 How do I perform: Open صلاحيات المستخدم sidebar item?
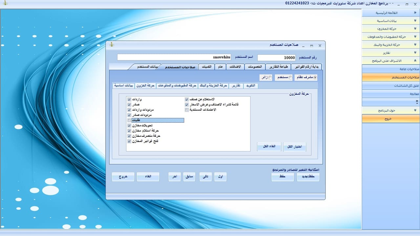391,77
